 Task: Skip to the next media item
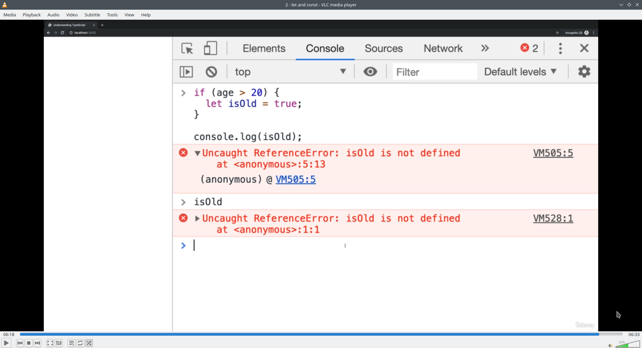(37, 343)
